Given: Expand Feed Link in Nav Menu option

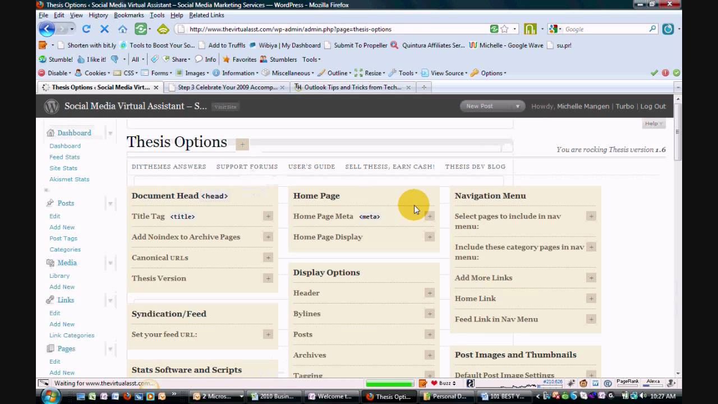Looking at the screenshot, I should [x=591, y=319].
